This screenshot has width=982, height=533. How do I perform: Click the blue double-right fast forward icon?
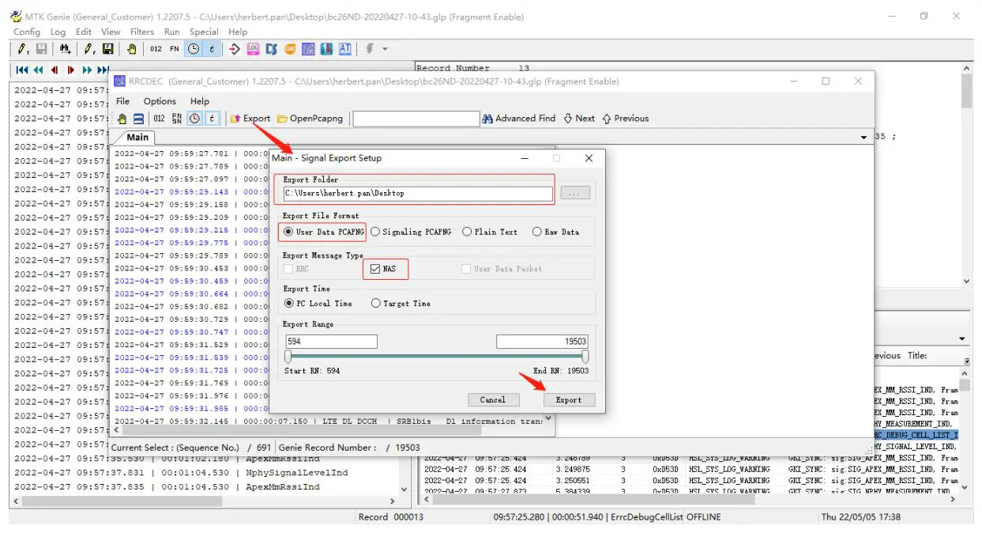[x=87, y=70]
